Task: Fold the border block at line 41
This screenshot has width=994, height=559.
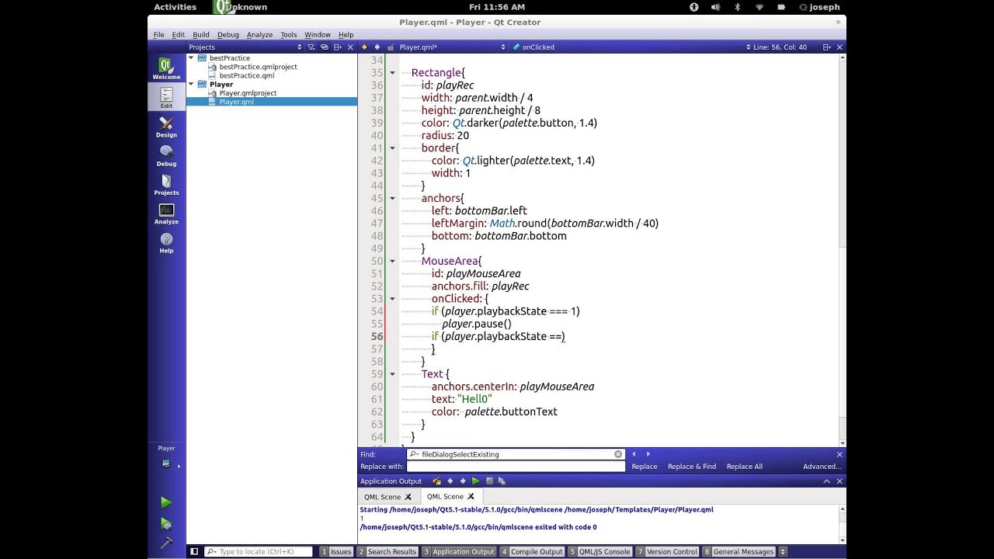Action: coord(392,148)
